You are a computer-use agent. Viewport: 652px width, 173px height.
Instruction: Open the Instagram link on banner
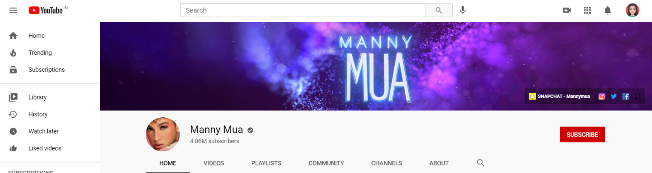point(602,96)
